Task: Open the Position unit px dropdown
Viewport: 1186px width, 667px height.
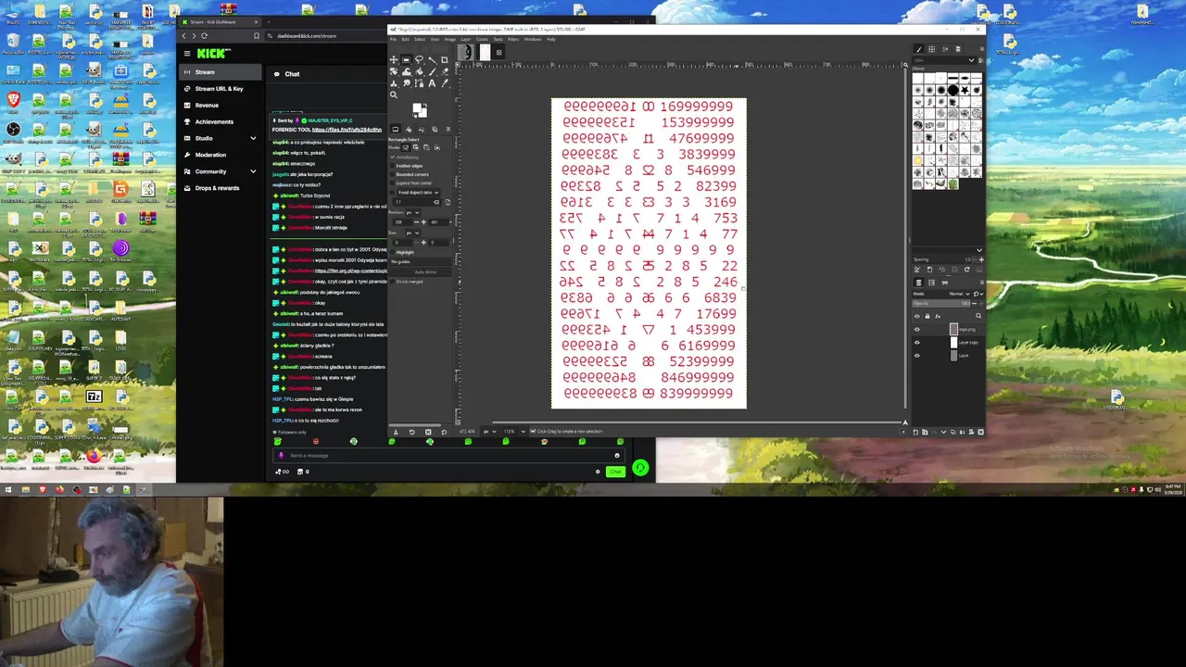Action: [412, 212]
